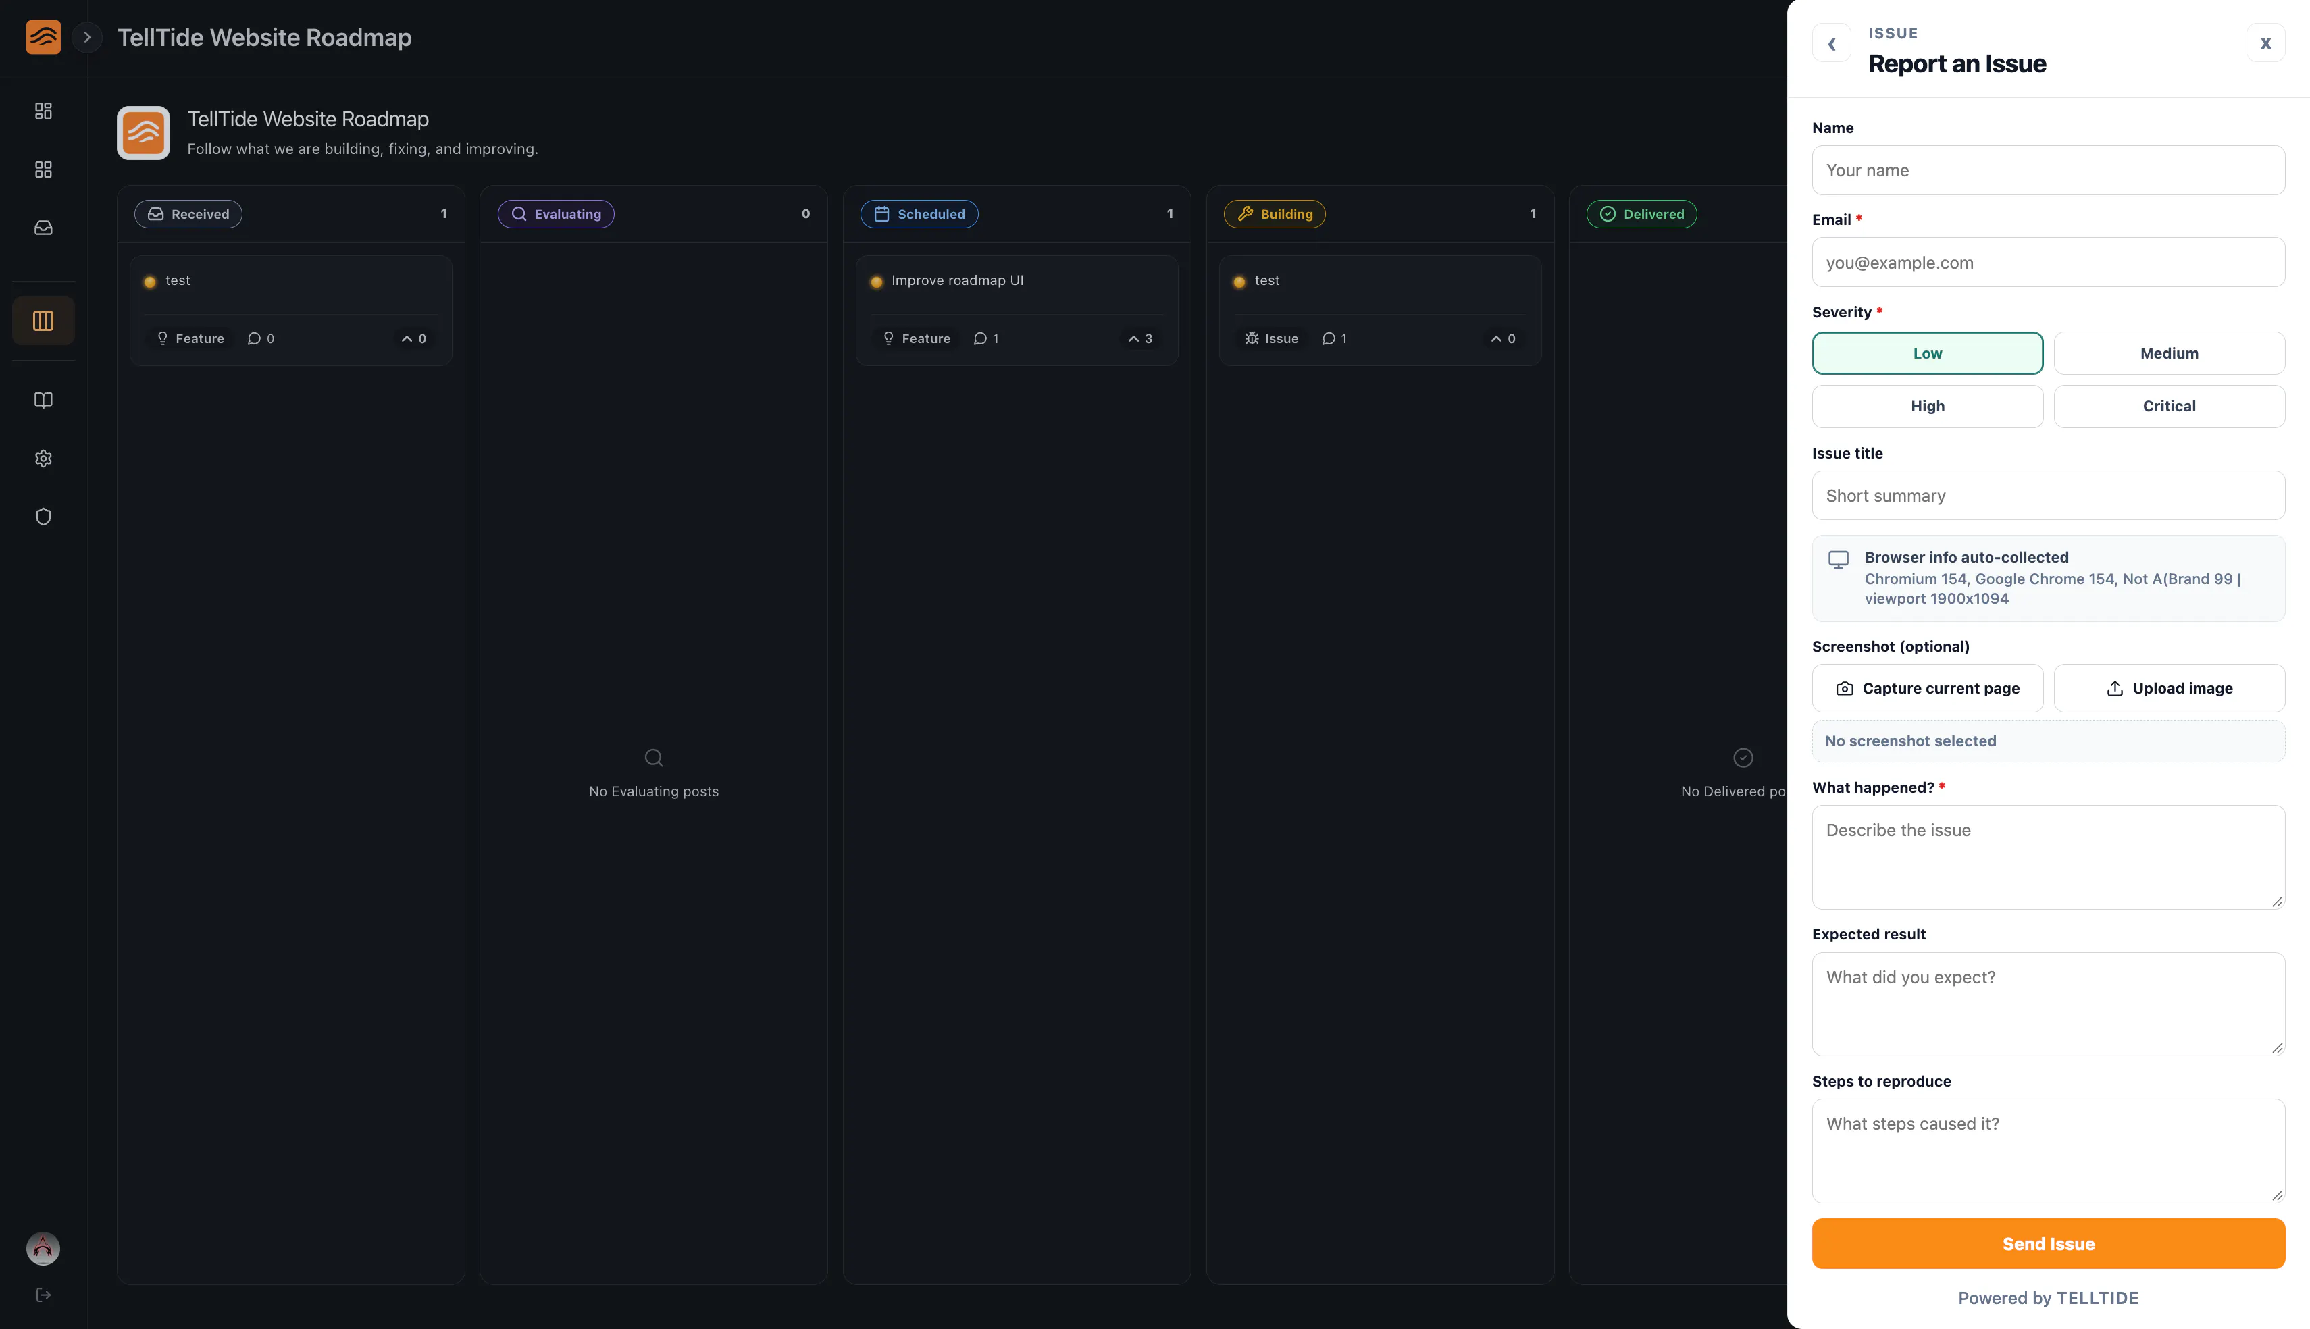Select Critical severity
Screen dimensions: 2310x1329
pyautogui.click(x=2170, y=406)
